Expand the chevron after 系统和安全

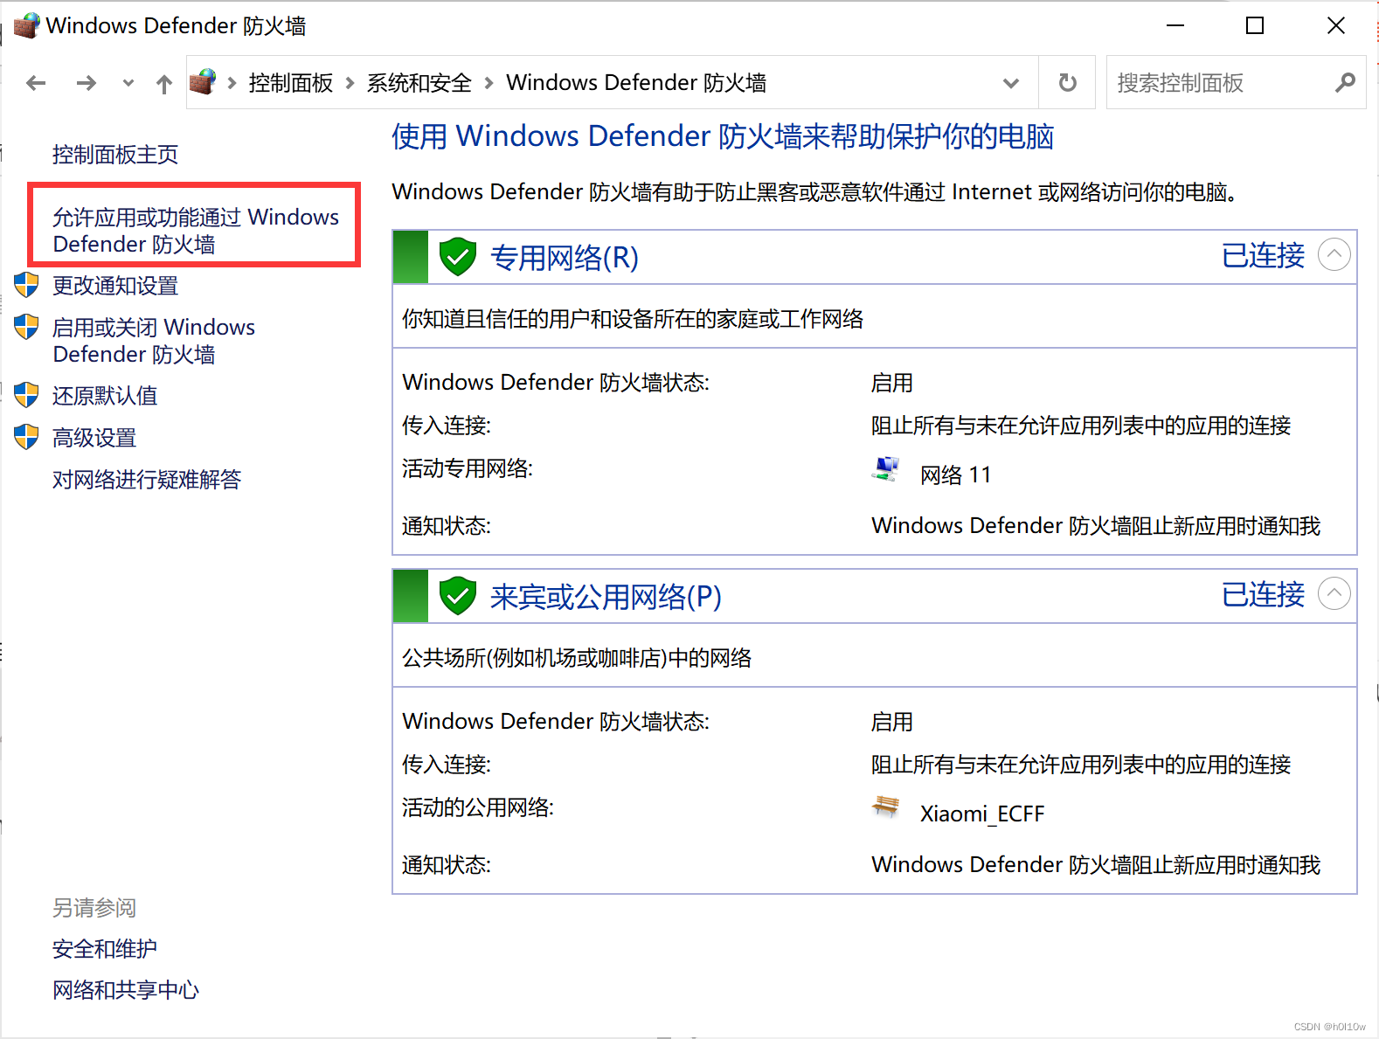point(489,83)
